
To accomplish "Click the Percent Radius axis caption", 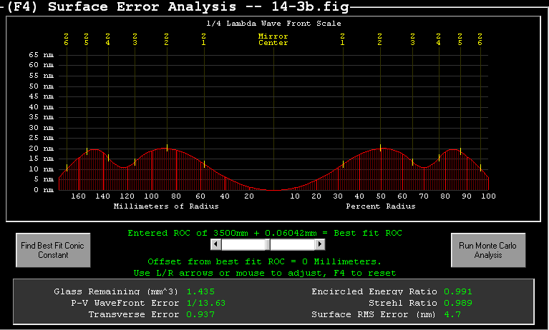I will click(380, 206).
